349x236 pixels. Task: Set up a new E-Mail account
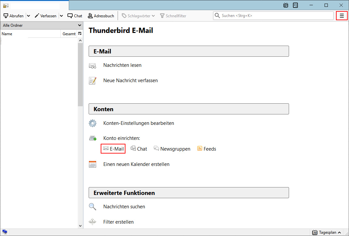(x=113, y=149)
